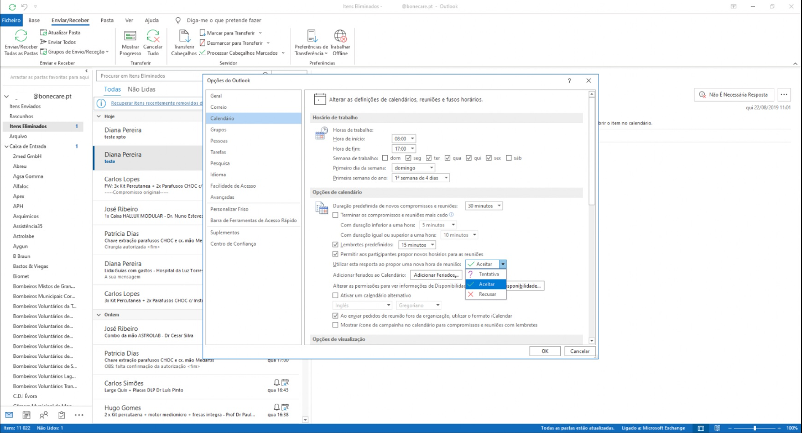Toggle sáb work day checkbox

point(509,158)
